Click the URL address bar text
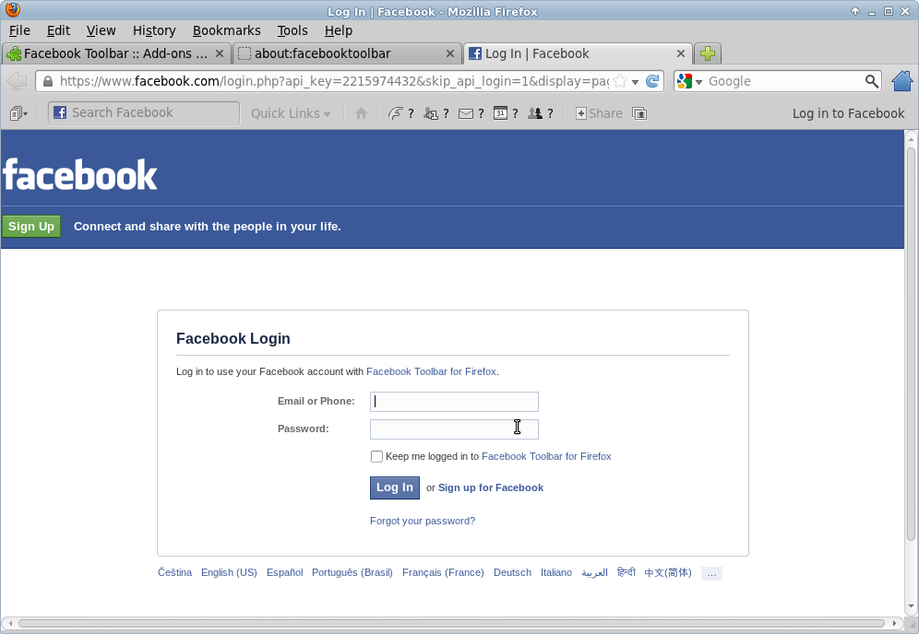This screenshot has width=919, height=634. click(x=334, y=81)
